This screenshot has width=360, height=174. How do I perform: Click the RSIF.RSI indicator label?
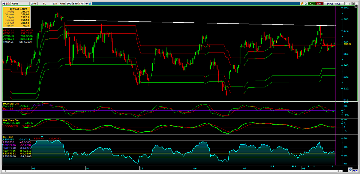pos(8,139)
